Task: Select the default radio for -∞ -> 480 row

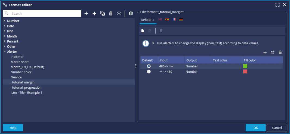Action: click(x=149, y=71)
